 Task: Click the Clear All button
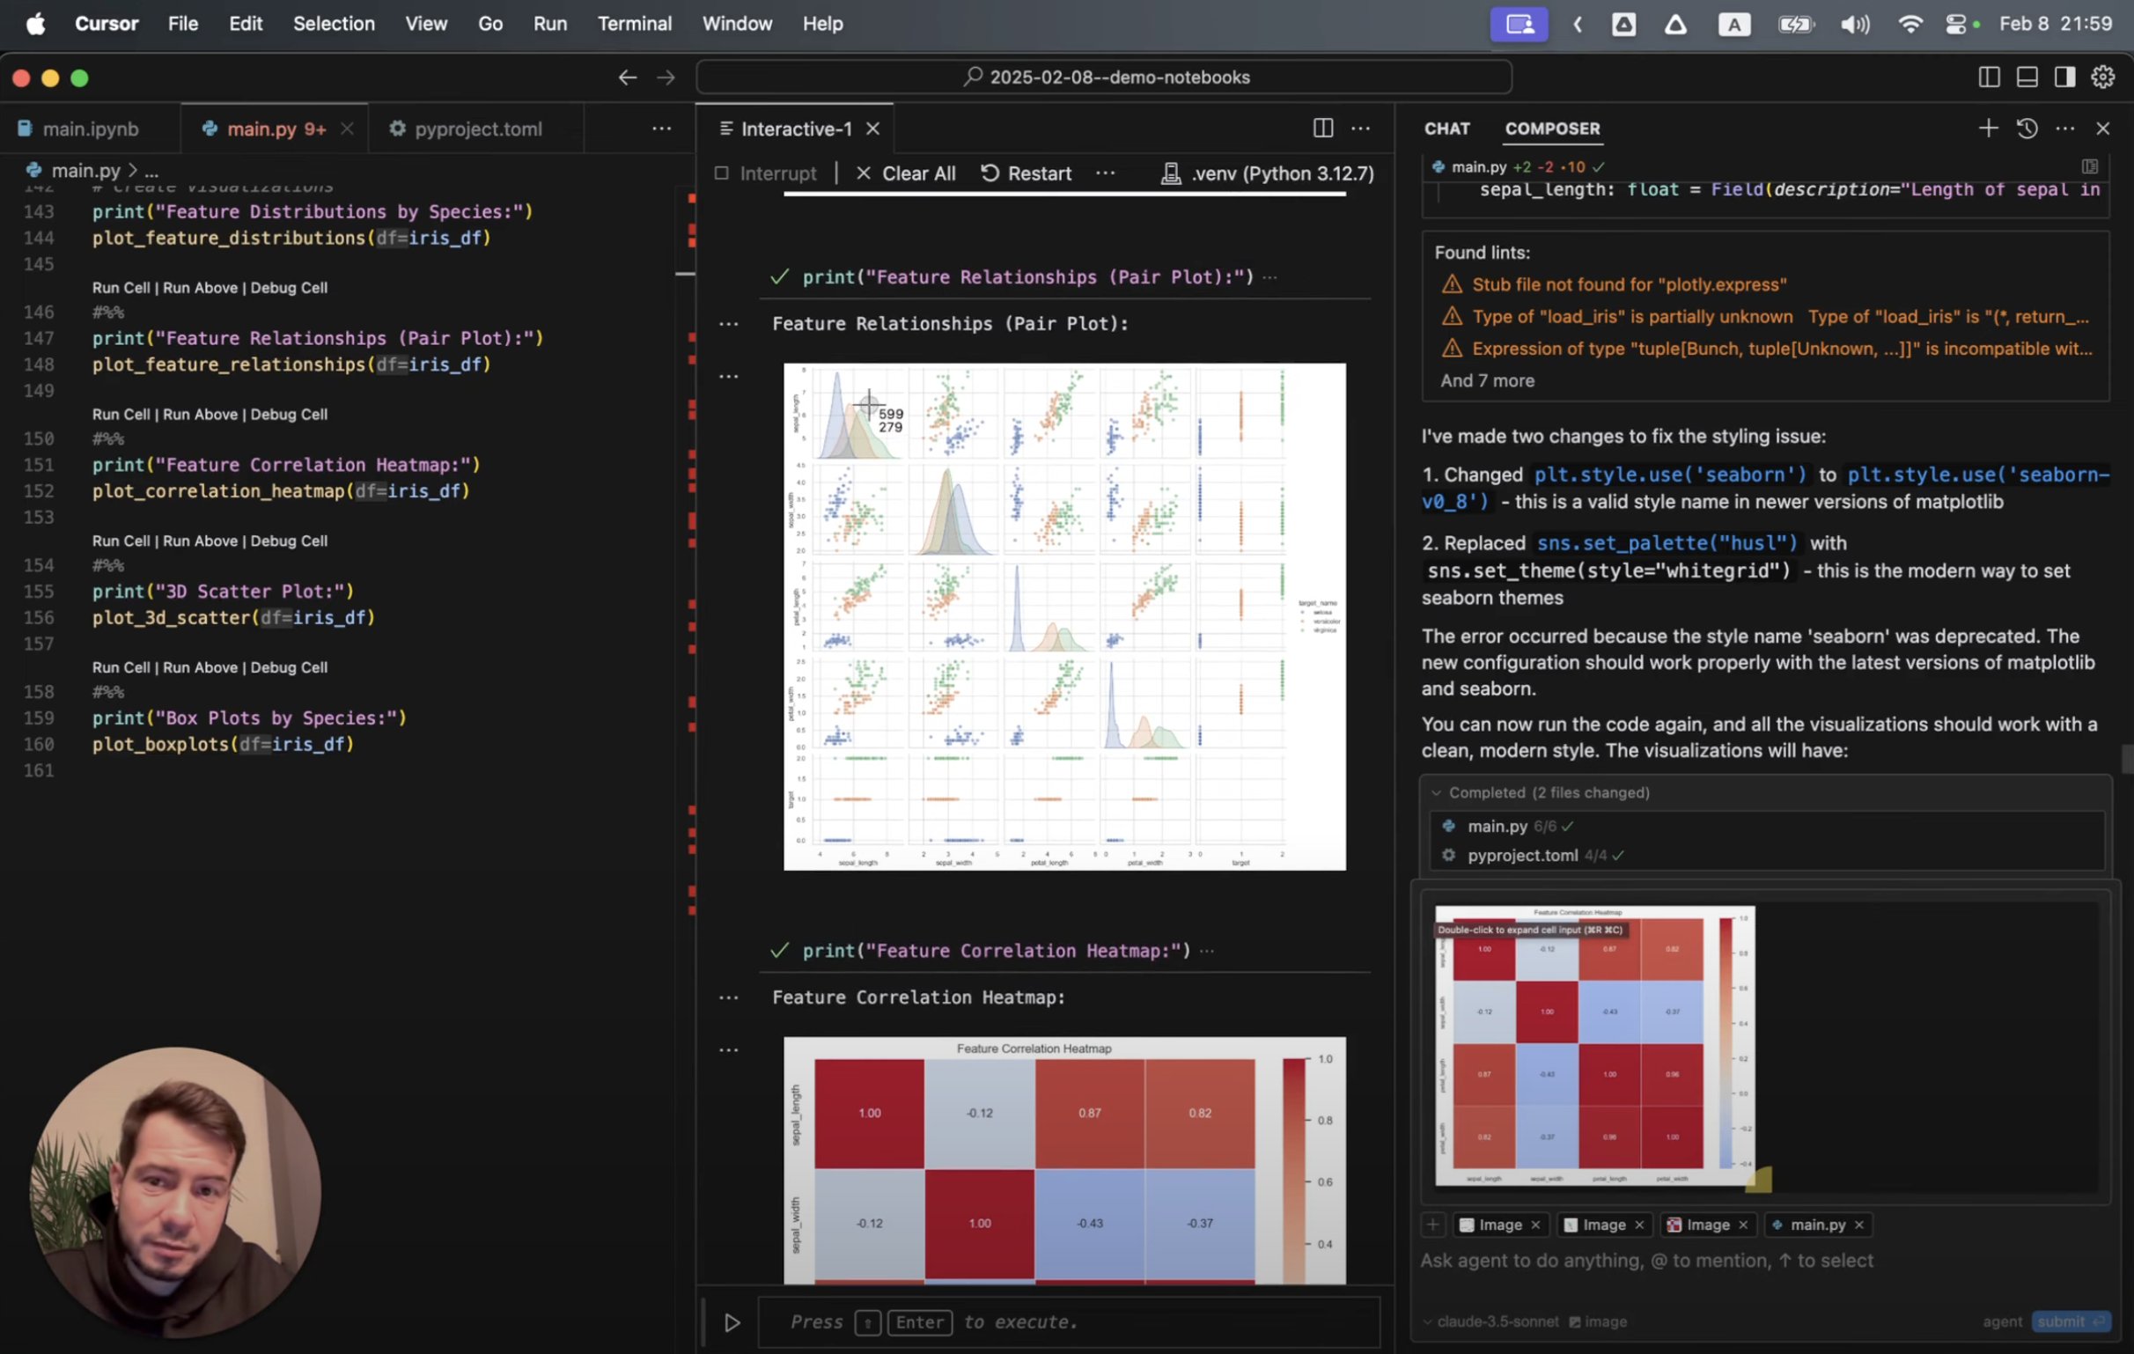(918, 173)
